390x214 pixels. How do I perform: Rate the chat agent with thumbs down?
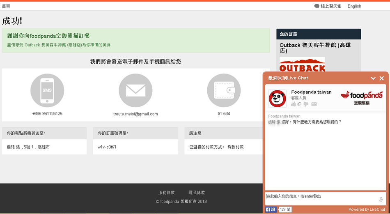coord(306,104)
